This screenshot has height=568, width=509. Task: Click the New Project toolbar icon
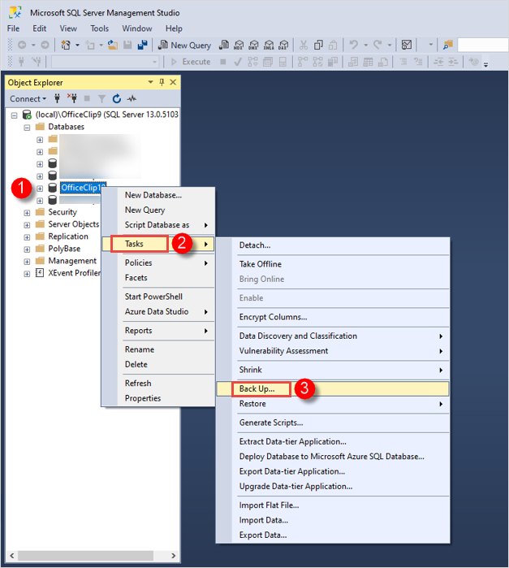click(66, 45)
